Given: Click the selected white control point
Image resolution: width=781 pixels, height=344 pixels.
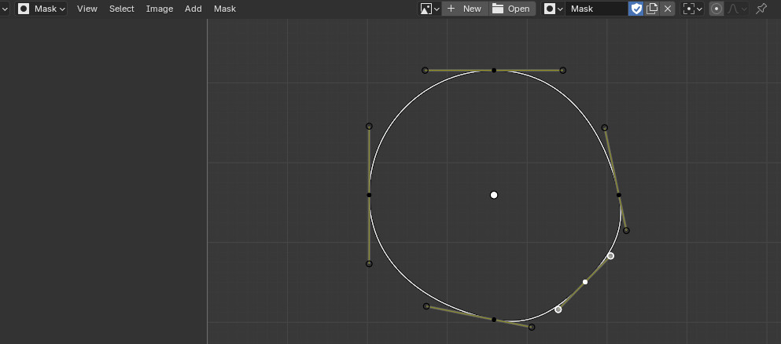Looking at the screenshot, I should click(584, 282).
